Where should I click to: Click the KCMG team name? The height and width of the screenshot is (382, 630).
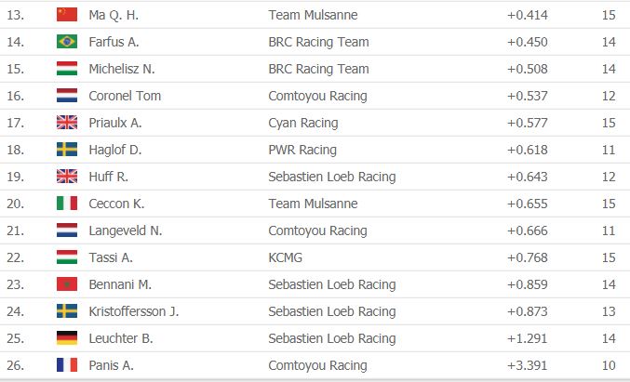point(285,257)
